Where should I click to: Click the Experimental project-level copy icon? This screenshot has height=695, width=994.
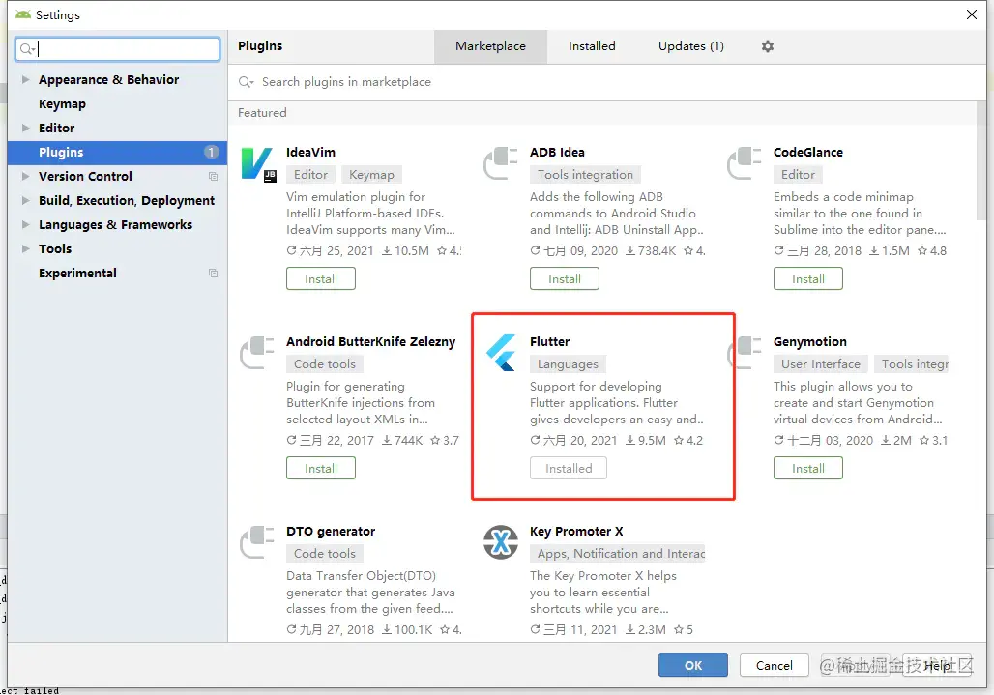click(213, 273)
